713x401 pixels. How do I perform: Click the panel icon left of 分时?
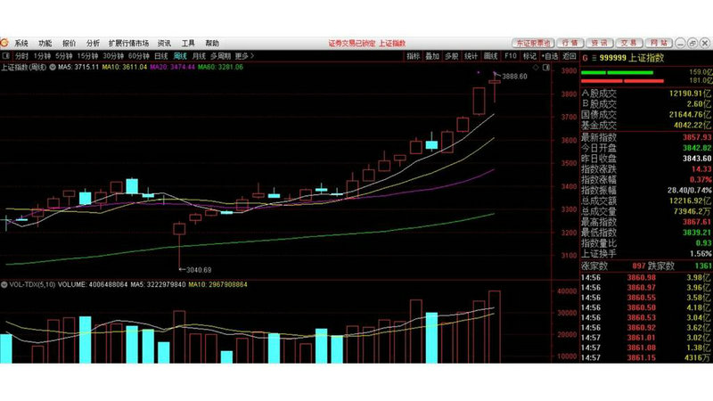click(x=4, y=55)
